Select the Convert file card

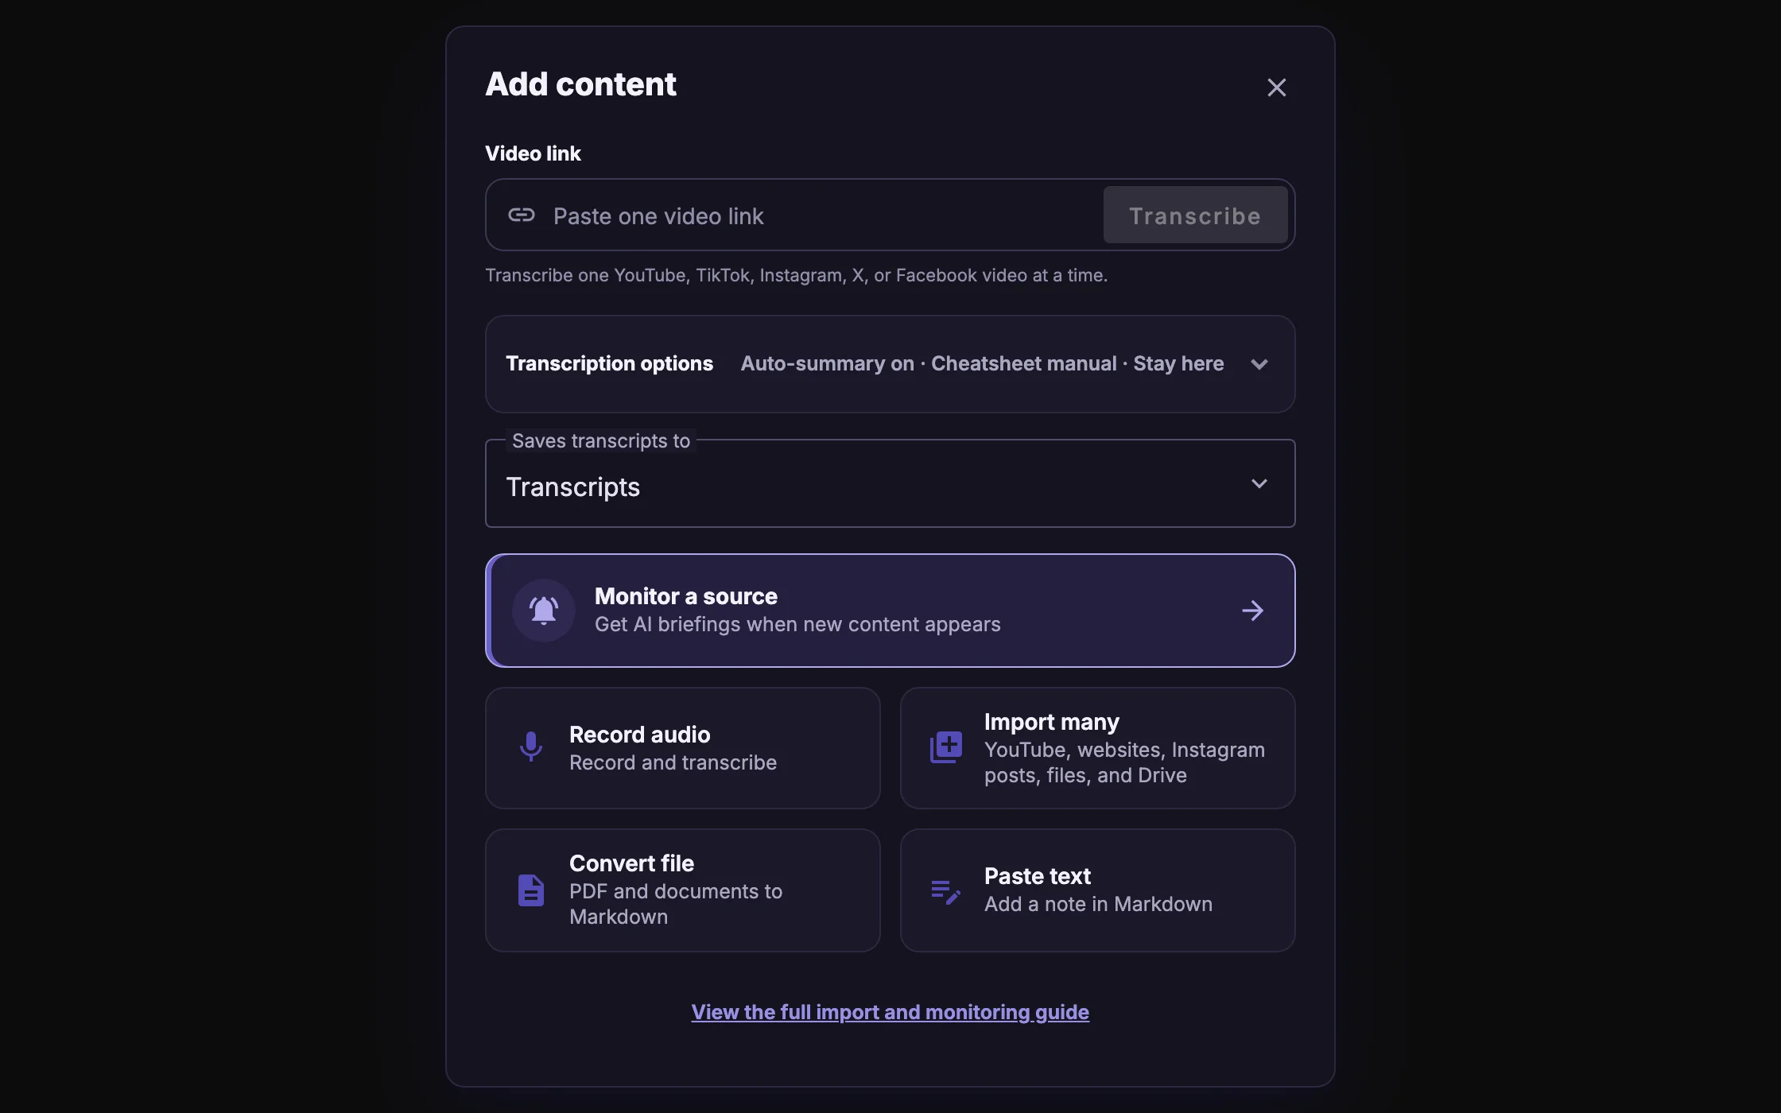(683, 890)
